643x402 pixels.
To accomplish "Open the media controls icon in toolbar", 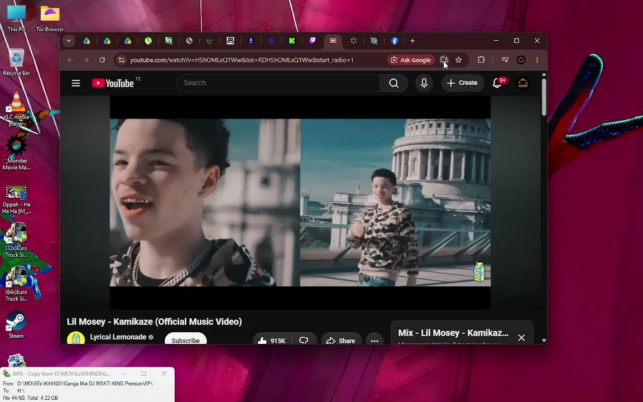I will click(505, 60).
